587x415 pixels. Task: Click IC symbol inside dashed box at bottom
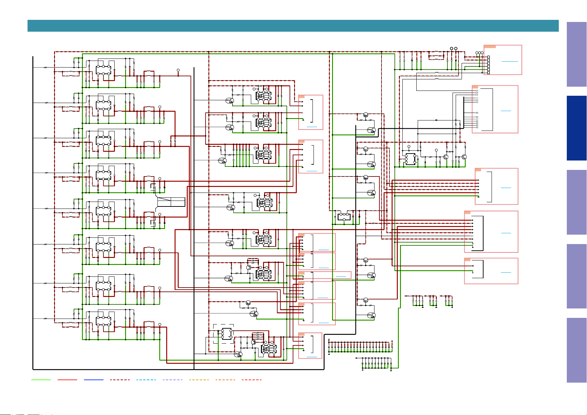(x=227, y=334)
